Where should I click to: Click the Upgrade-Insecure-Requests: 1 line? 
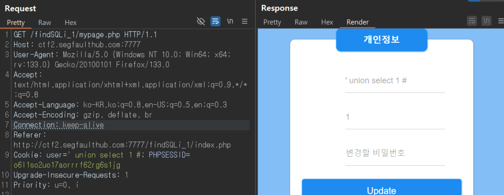tap(71, 175)
